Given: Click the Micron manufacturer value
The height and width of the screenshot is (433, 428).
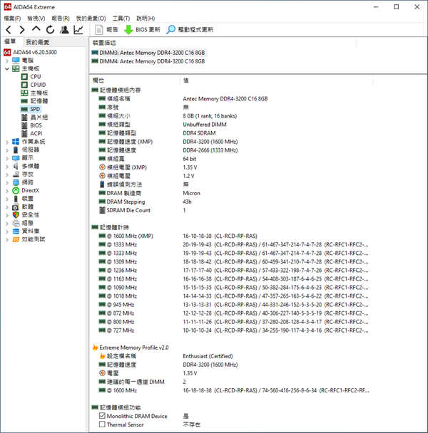Looking at the screenshot, I should point(191,193).
